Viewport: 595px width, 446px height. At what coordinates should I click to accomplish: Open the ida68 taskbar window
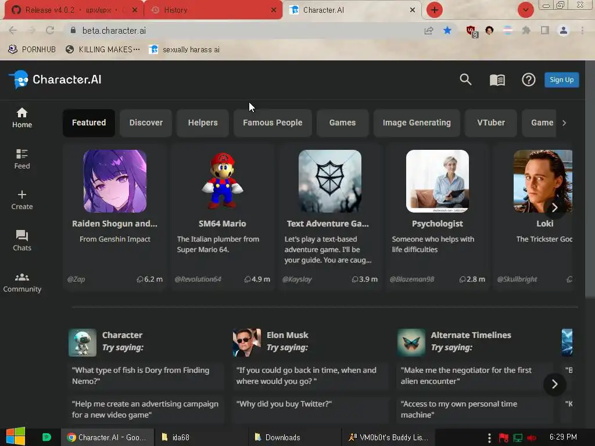[201, 437]
